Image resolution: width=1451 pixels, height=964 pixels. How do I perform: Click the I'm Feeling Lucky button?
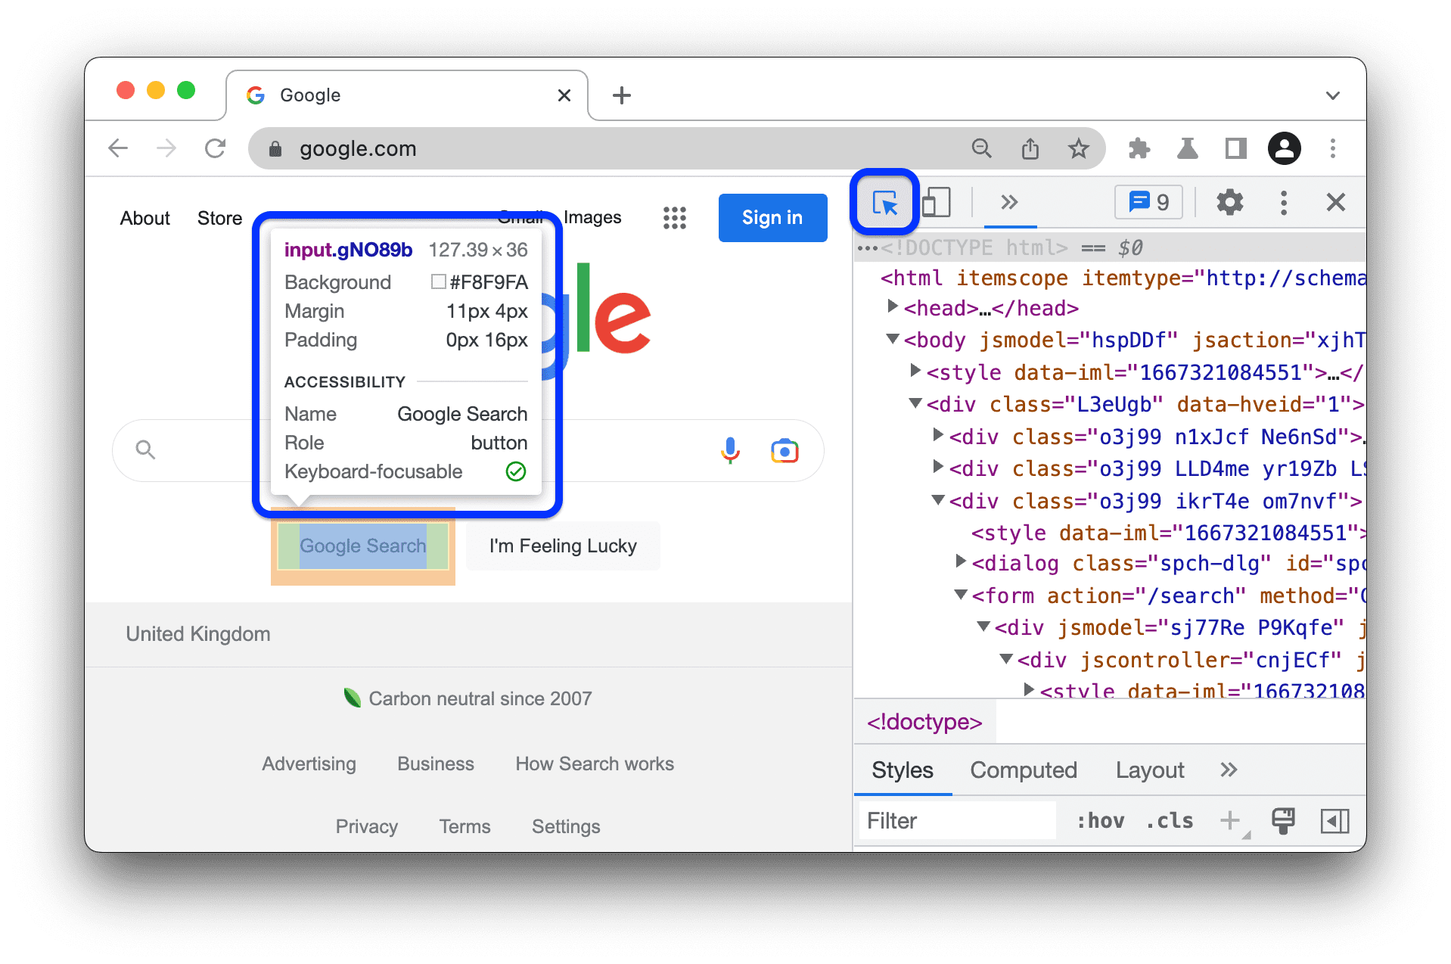pyautogui.click(x=562, y=546)
